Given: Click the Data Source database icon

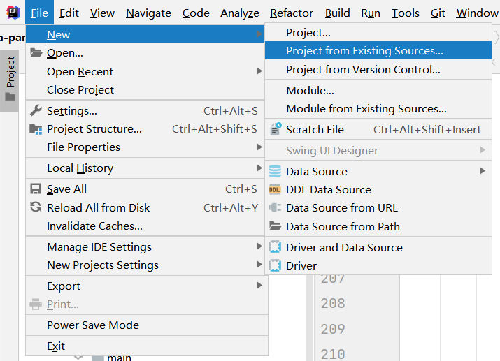Looking at the screenshot, I should (275, 171).
